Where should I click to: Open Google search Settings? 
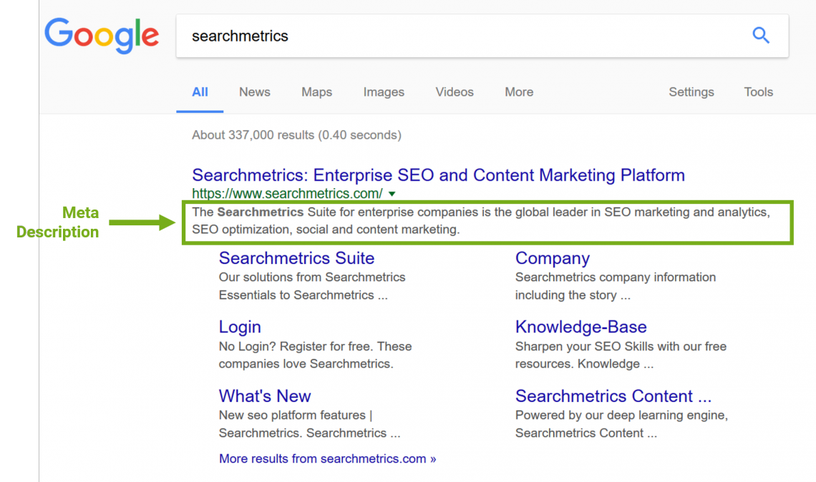tap(691, 92)
